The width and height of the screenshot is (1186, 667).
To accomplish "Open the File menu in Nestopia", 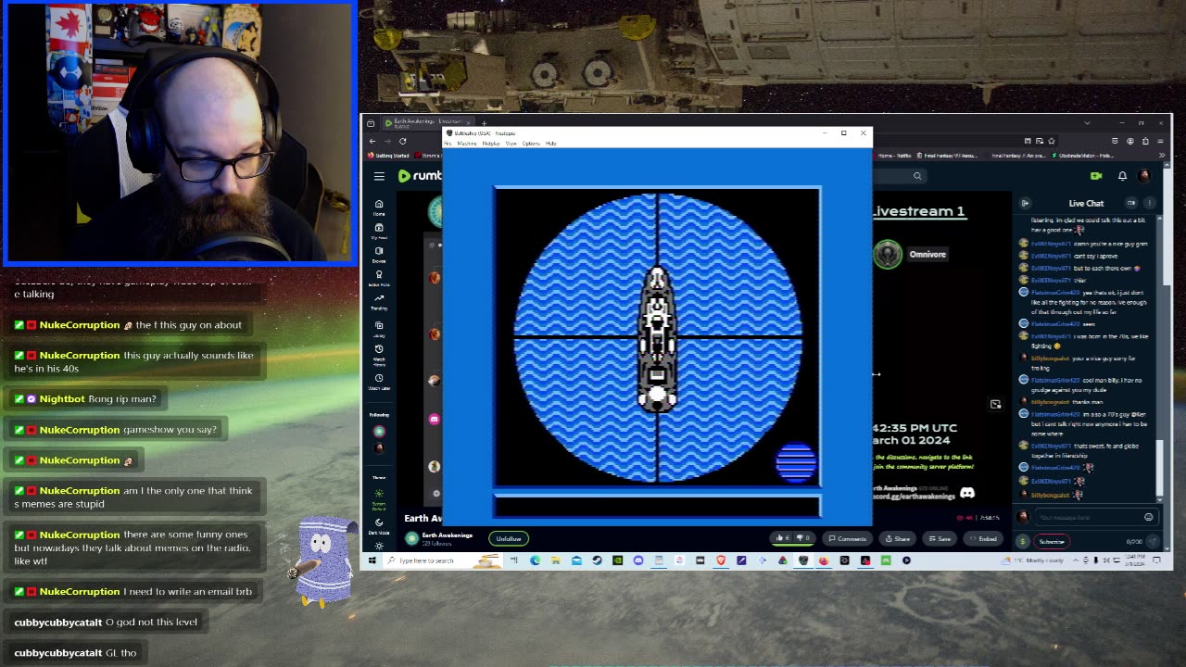I will pyautogui.click(x=448, y=144).
